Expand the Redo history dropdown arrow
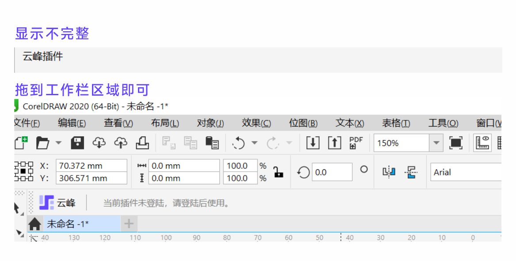Viewport: 516px width, 261px height. 289,143
